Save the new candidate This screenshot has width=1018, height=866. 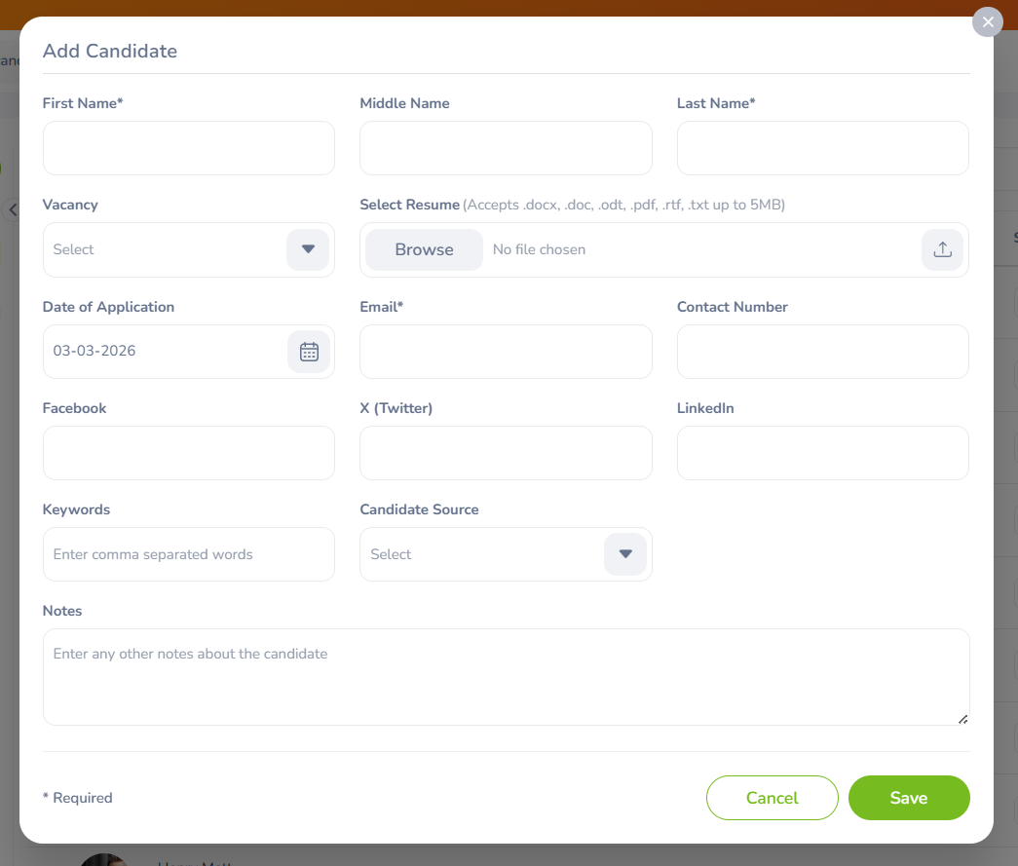click(908, 798)
